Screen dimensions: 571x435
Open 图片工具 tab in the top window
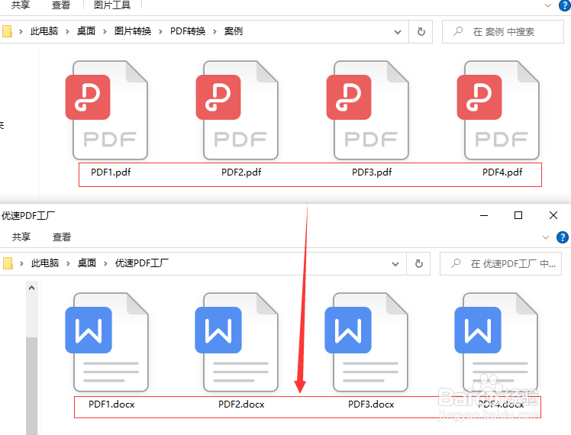coord(112,5)
